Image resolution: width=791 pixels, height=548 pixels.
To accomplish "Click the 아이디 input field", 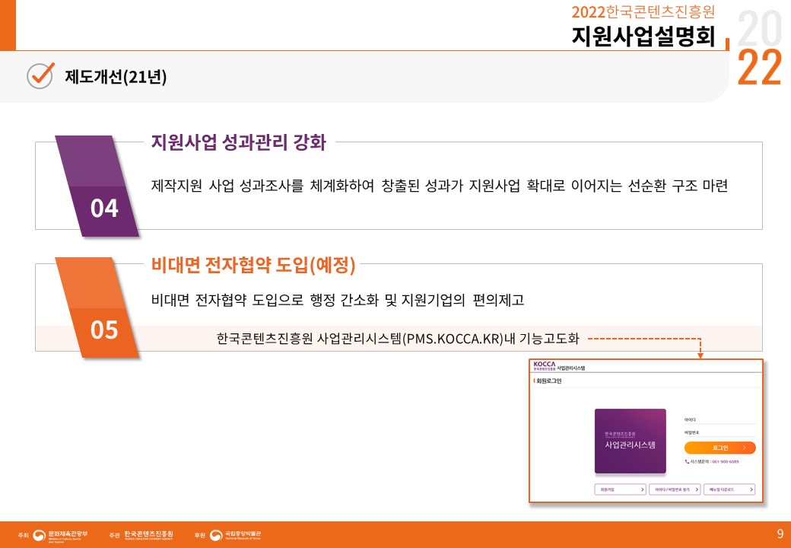I will [720, 420].
